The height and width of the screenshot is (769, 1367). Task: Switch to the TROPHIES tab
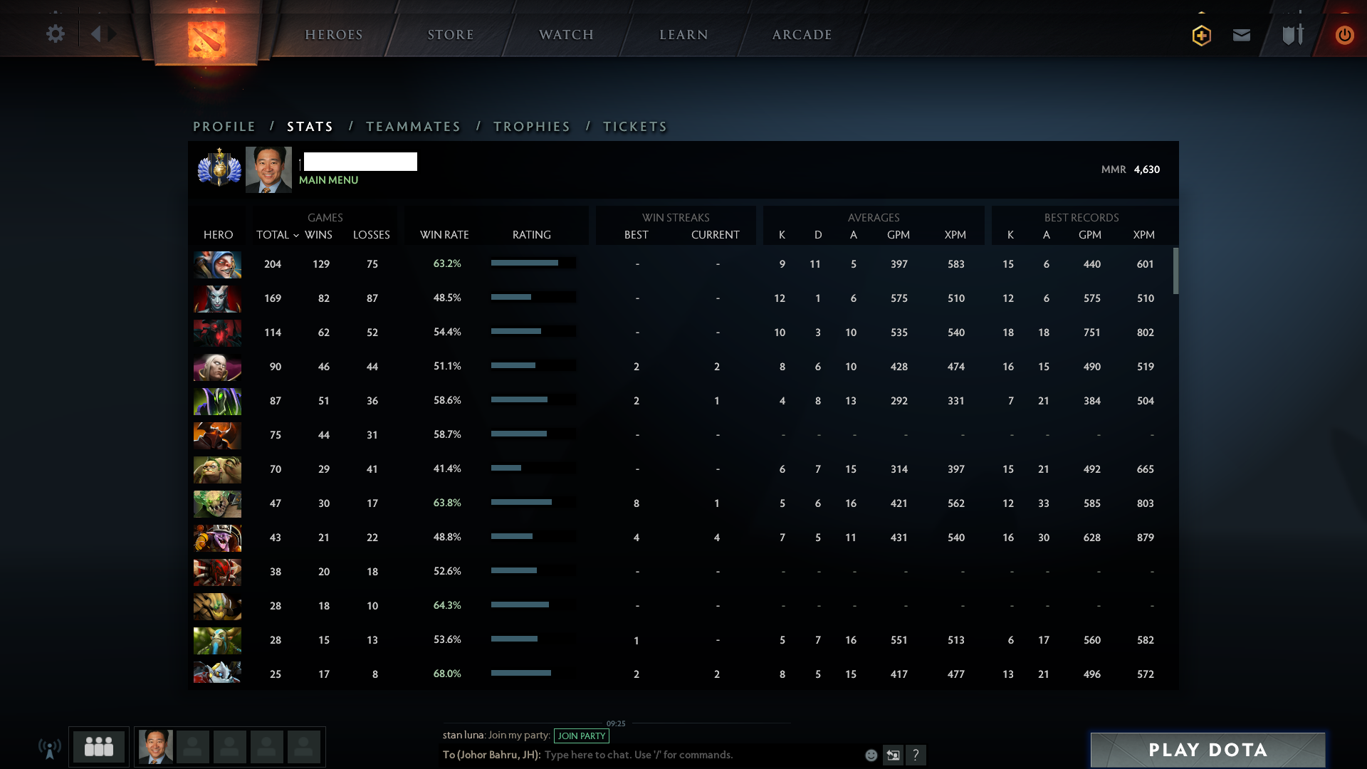(x=532, y=127)
